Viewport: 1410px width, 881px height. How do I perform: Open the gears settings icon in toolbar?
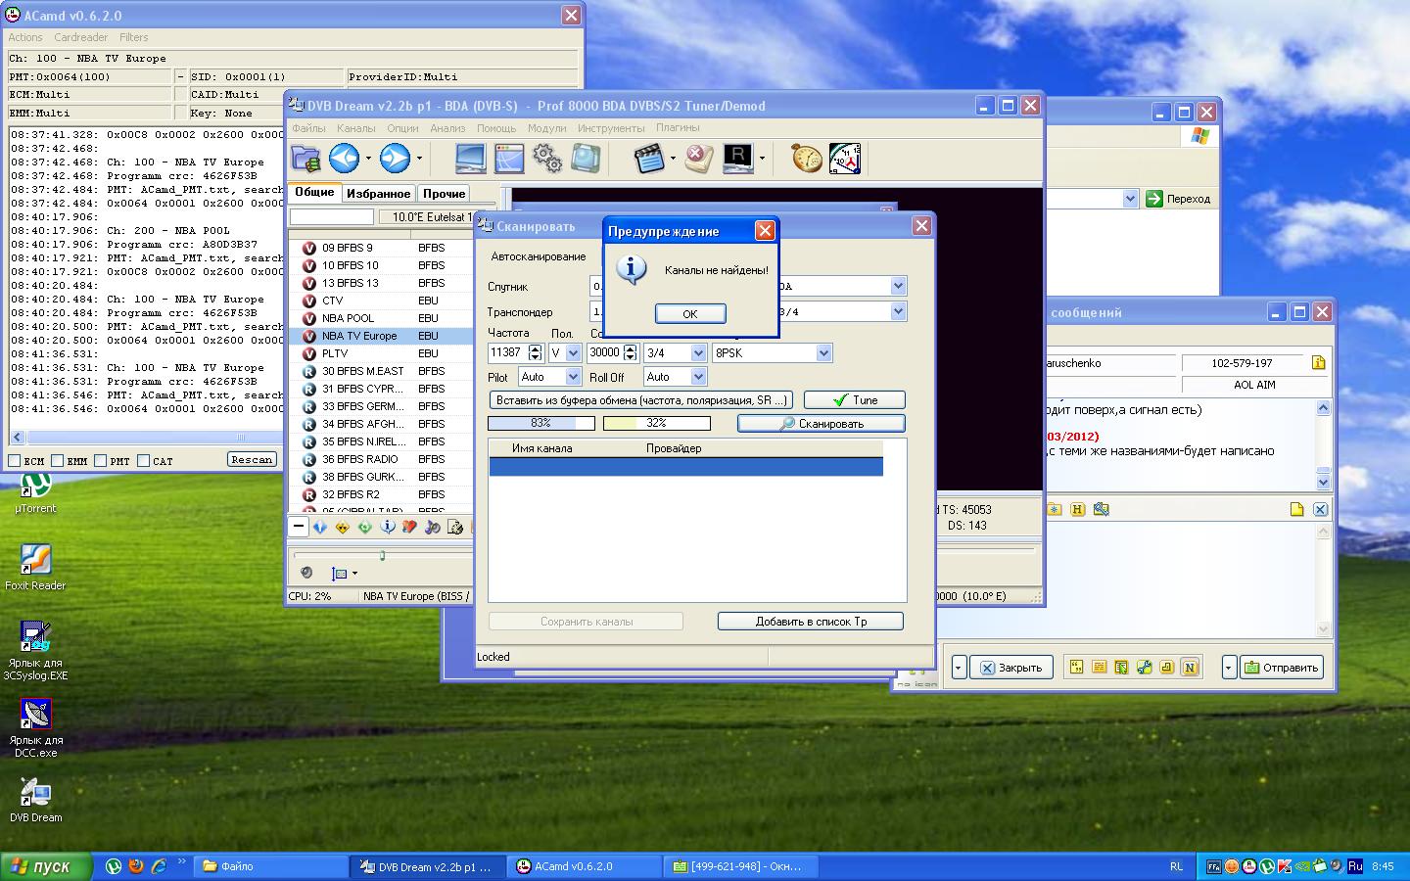click(x=546, y=158)
